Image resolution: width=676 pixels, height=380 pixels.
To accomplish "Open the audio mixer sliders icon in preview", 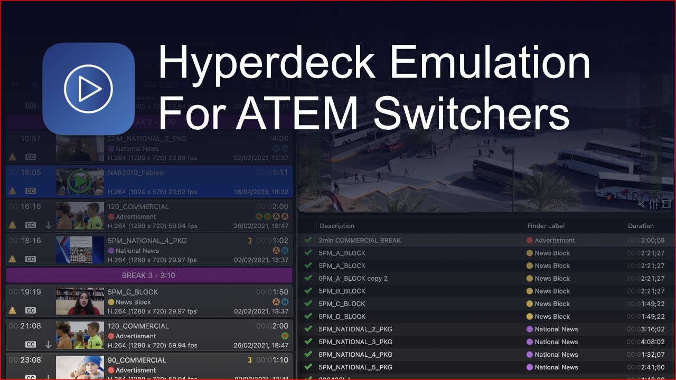I will click(x=654, y=204).
